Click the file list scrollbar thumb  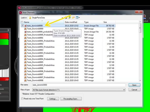point(140,28)
